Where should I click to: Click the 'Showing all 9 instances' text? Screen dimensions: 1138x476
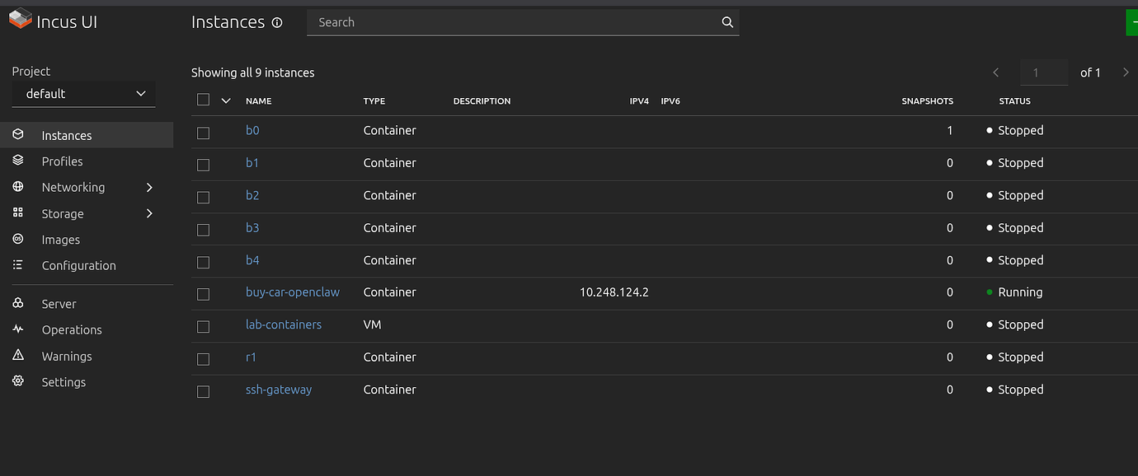253,72
